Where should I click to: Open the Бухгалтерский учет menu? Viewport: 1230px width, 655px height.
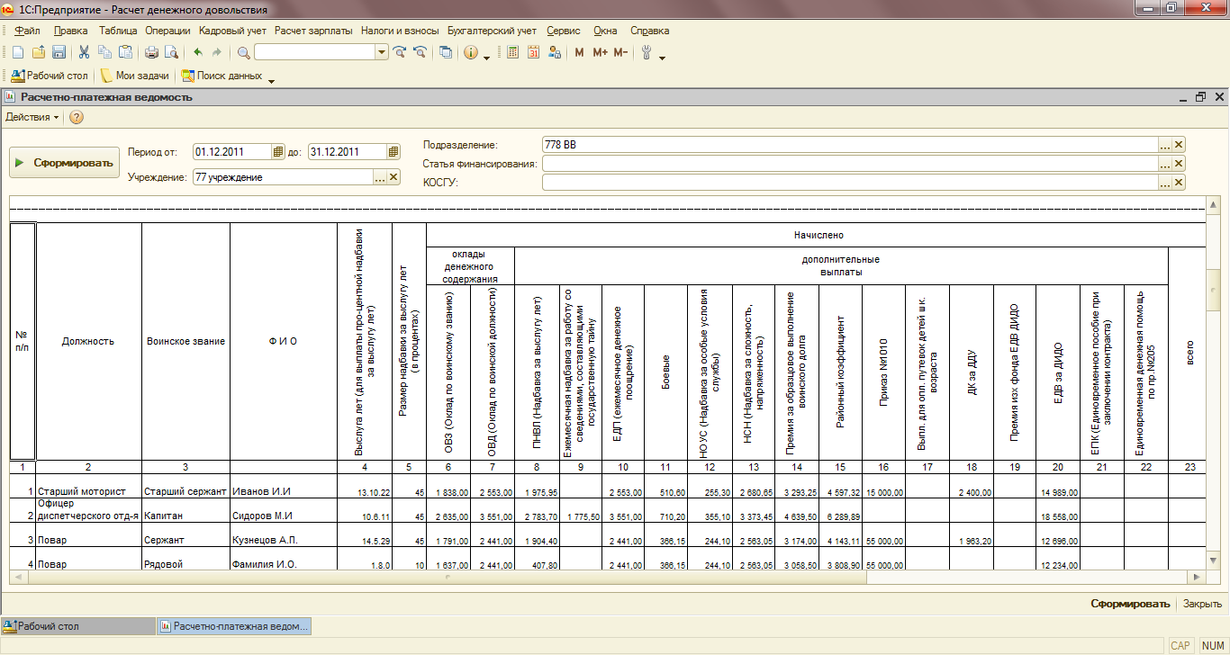click(x=492, y=31)
